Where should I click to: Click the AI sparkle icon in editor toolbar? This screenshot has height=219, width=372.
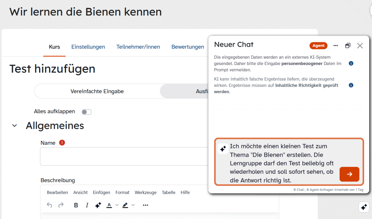pos(98,205)
